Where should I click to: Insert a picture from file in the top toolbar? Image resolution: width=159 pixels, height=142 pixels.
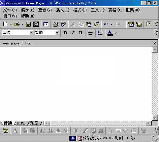pos(139,24)
